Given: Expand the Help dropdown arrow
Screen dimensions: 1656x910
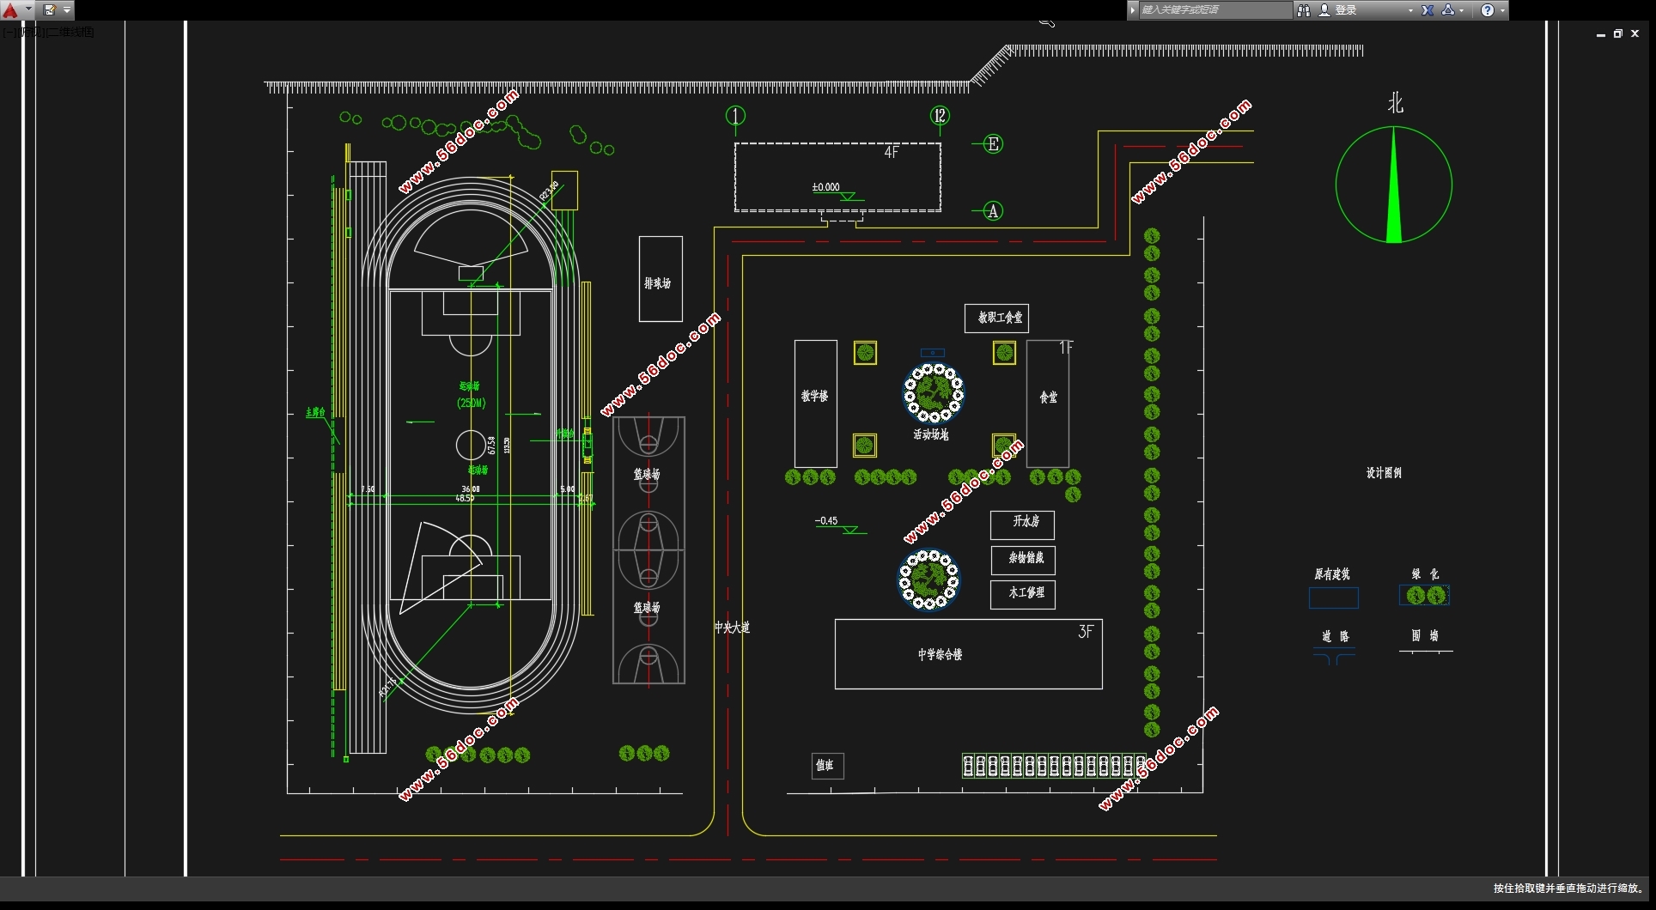Looking at the screenshot, I should pos(1502,11).
